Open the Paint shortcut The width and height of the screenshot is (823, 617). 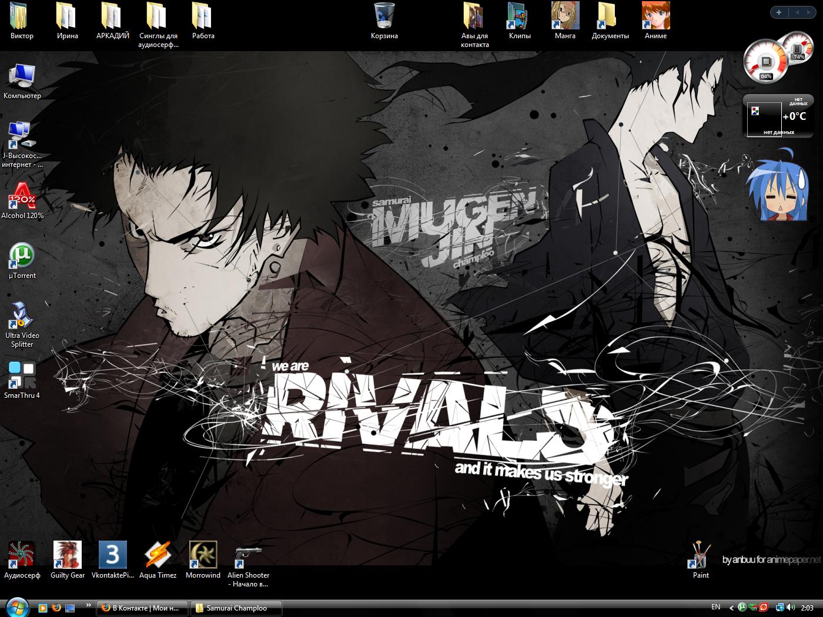pyautogui.click(x=701, y=561)
